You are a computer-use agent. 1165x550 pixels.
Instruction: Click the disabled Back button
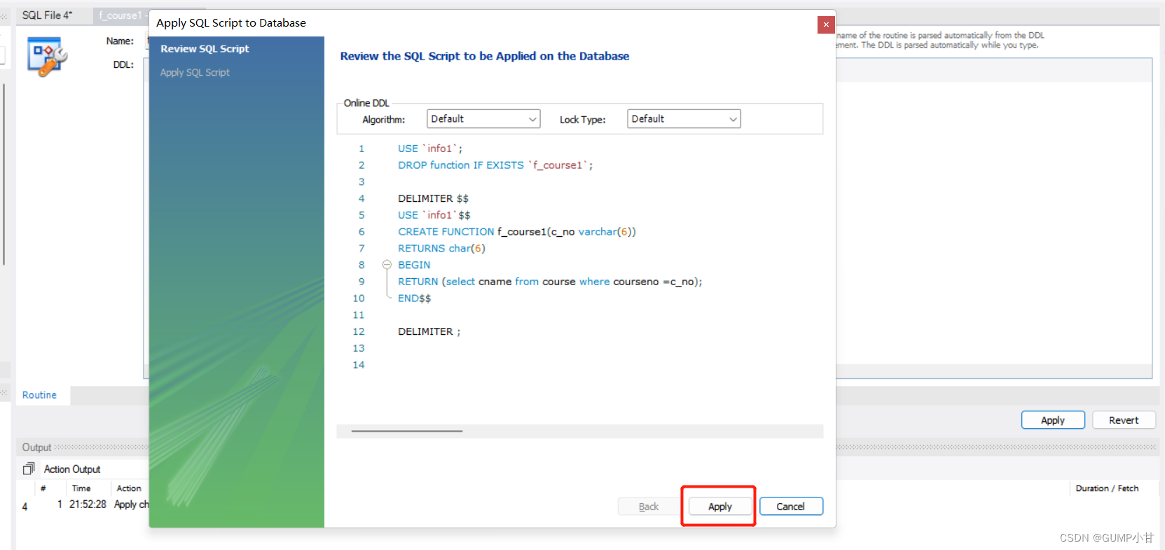coord(649,507)
